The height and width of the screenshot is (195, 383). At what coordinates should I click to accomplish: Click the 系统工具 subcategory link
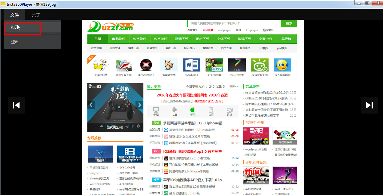tap(171, 48)
